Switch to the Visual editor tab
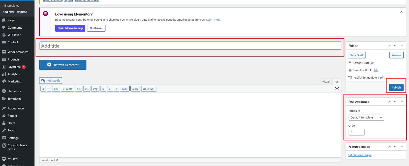 point(326,82)
